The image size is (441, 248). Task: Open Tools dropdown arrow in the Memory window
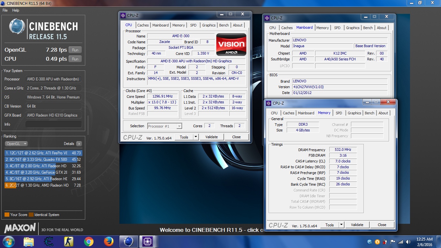coord(341,225)
